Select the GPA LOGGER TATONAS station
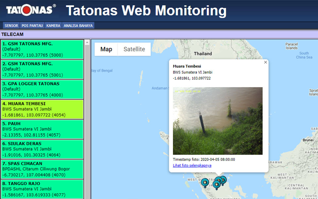This screenshot has height=199, width=318. (42, 89)
